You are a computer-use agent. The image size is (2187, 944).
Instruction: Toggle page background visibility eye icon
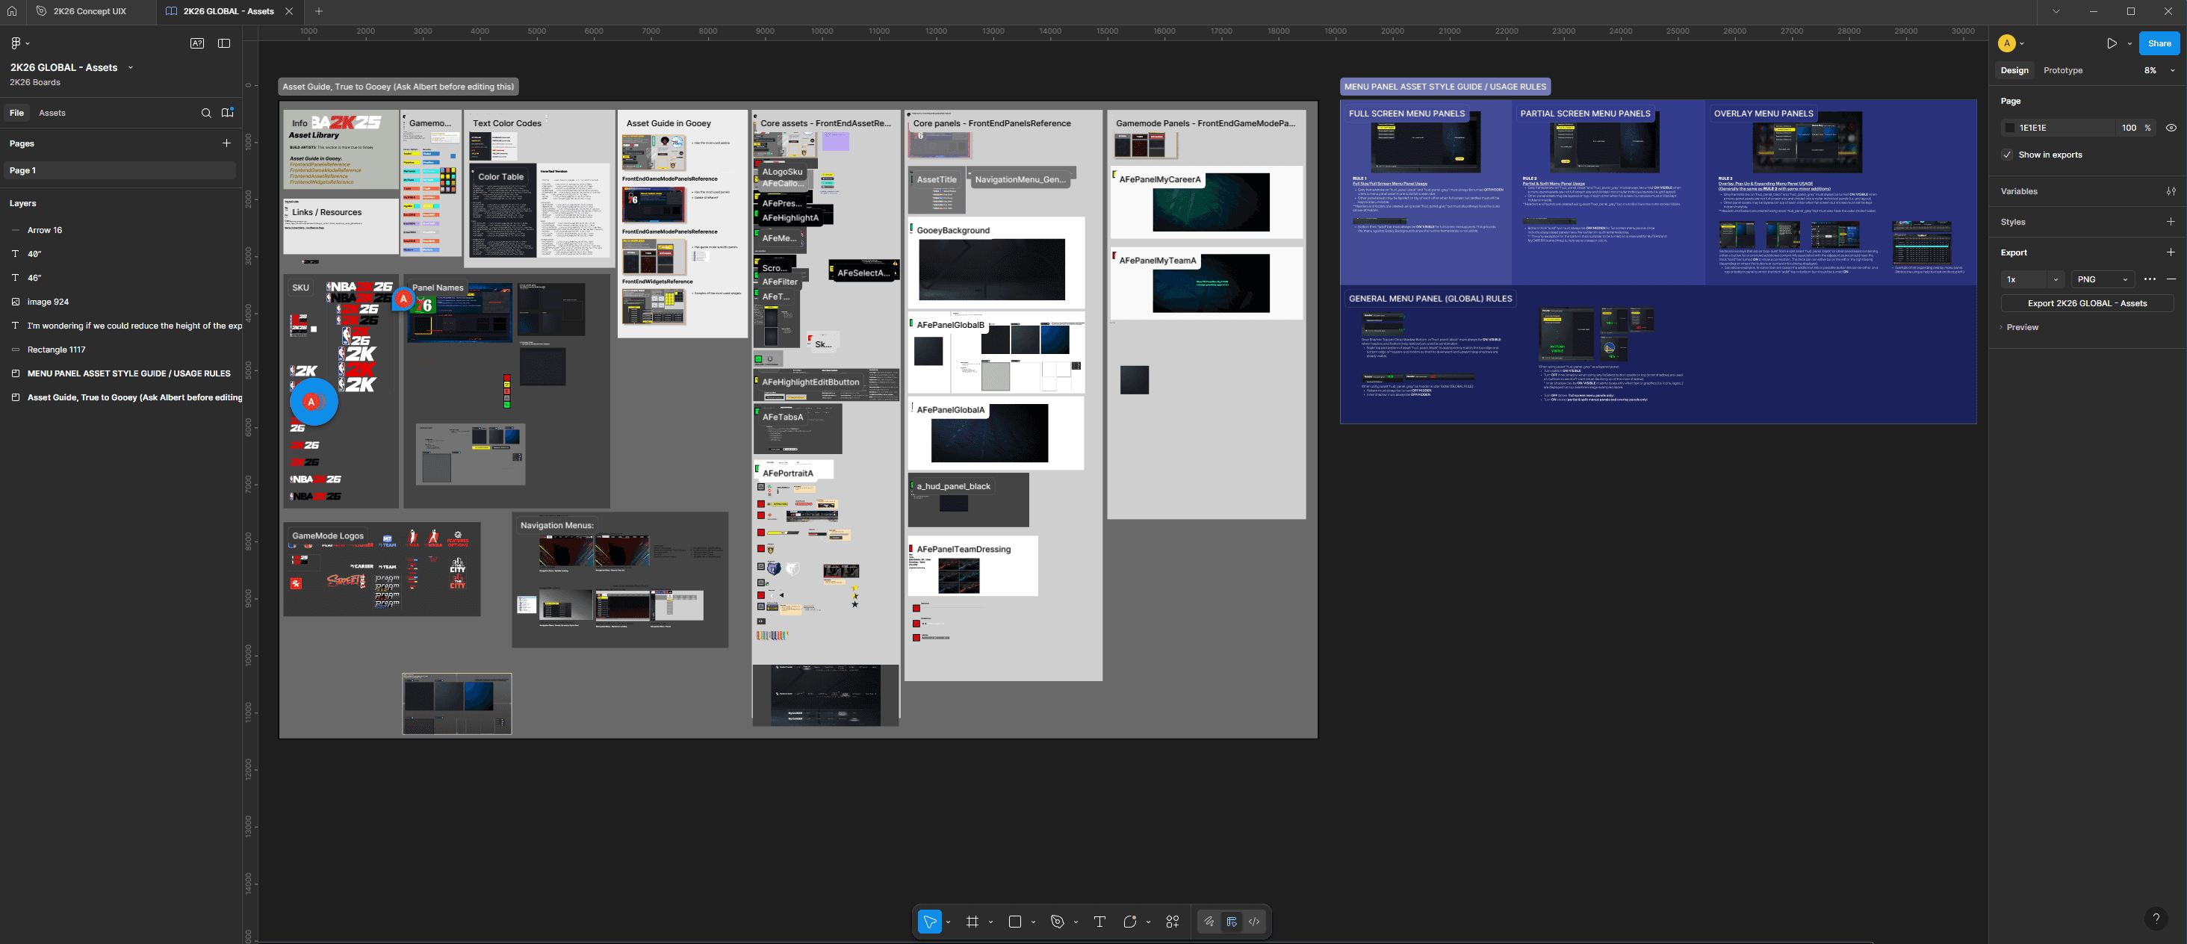point(2170,128)
